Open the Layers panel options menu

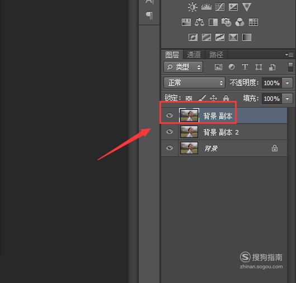(289, 55)
